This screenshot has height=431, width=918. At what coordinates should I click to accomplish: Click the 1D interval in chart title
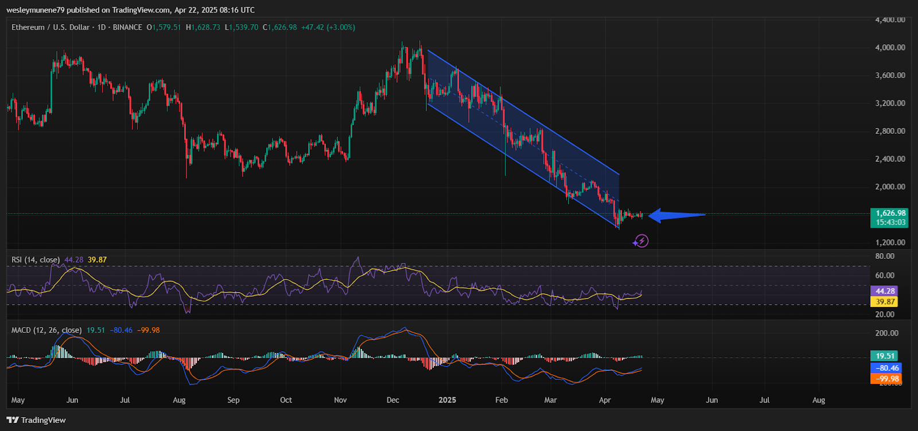tap(102, 27)
